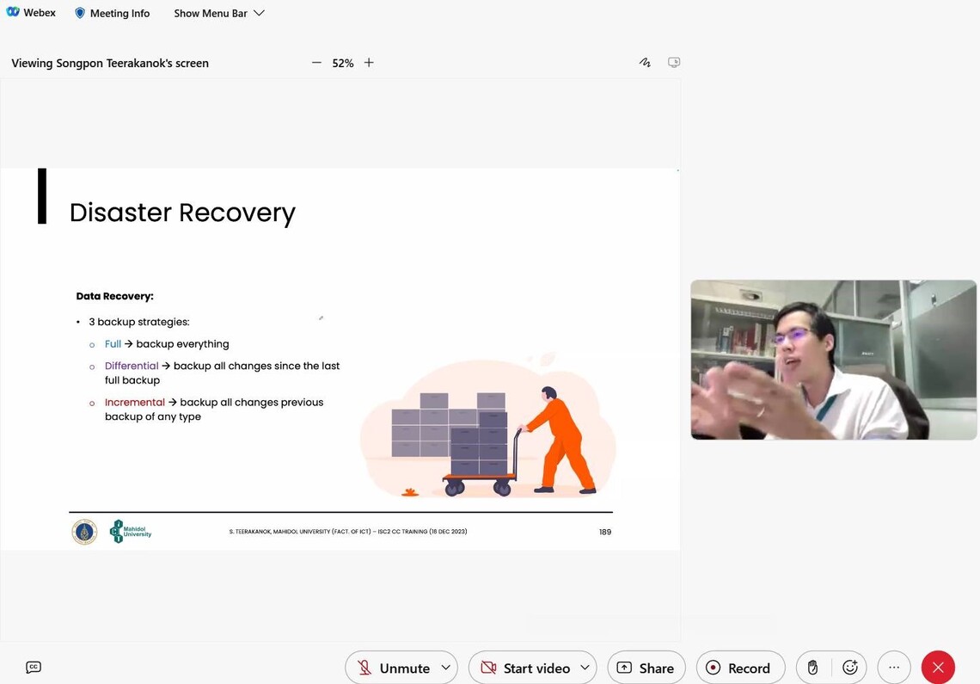
Task: Click the Webex logo icon
Action: (13, 13)
